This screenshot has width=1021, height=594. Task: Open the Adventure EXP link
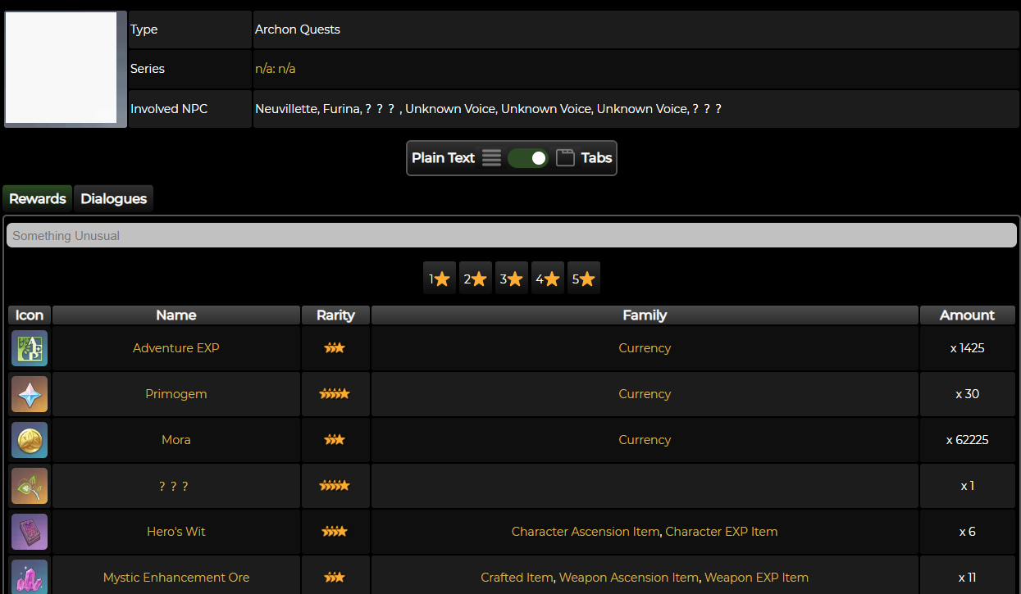tap(176, 348)
